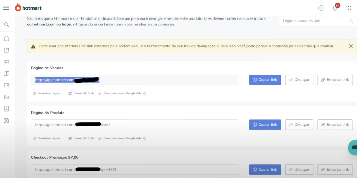Click Divulgar for Checkout Promoção 97,00
The image size is (357, 178).
pos(299,170)
